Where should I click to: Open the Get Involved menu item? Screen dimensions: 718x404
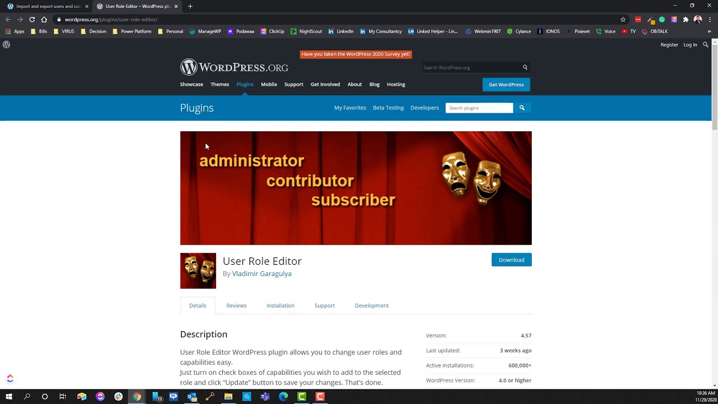click(325, 84)
